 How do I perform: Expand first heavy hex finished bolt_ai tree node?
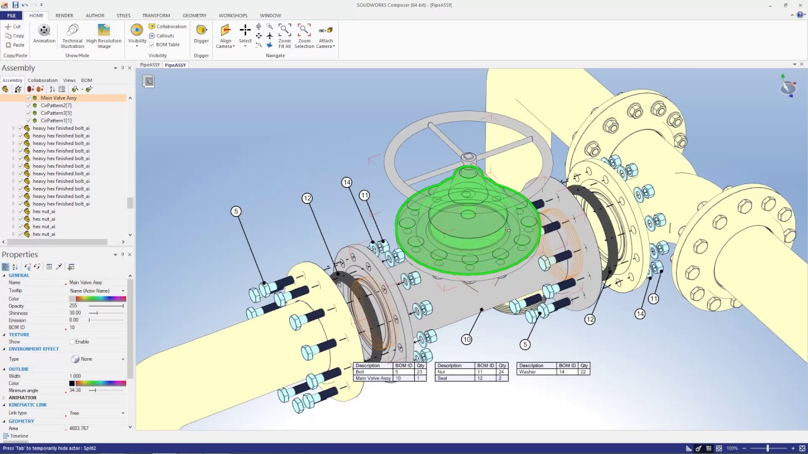click(13, 128)
